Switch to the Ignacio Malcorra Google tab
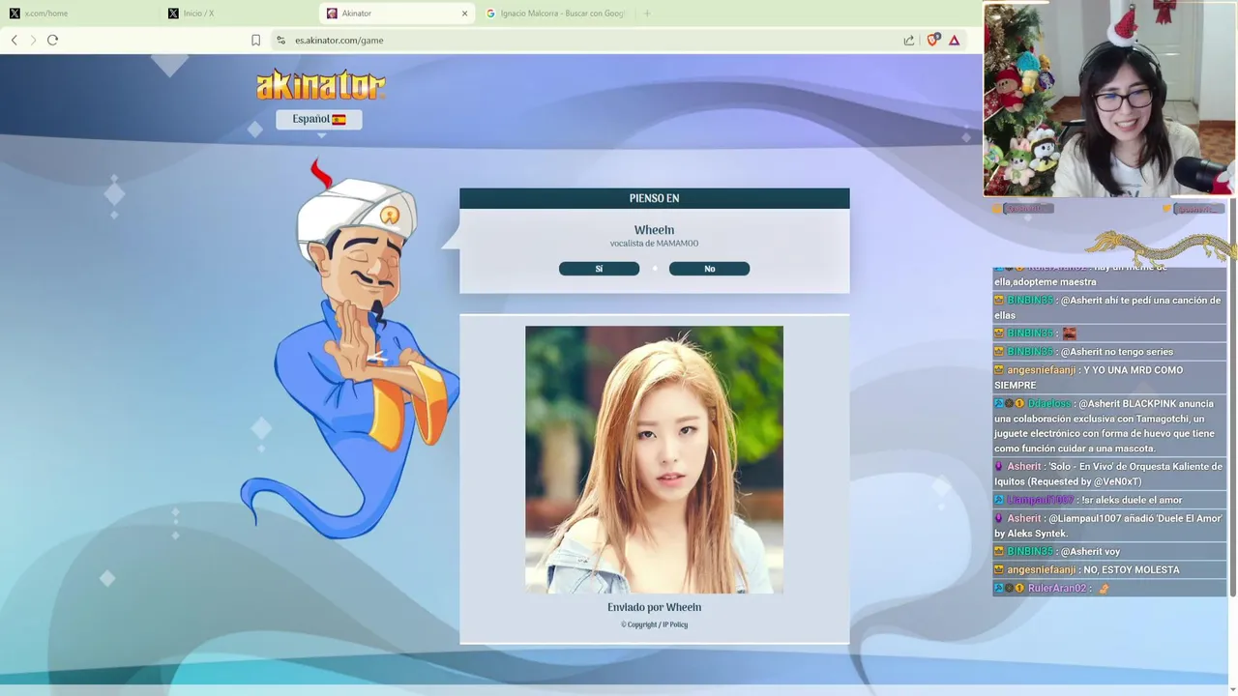 tap(556, 14)
